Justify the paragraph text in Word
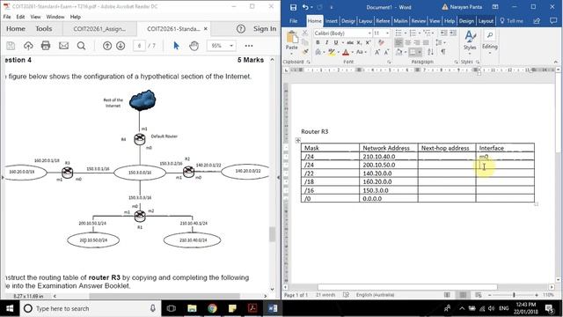 click(426, 42)
